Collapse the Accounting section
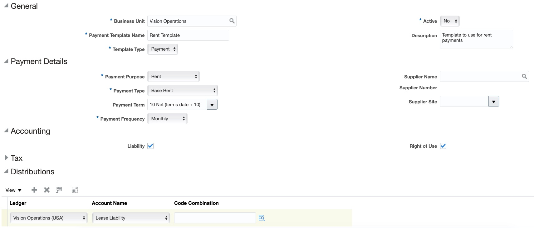Viewport: 534px width, 228px height. pos(6,131)
